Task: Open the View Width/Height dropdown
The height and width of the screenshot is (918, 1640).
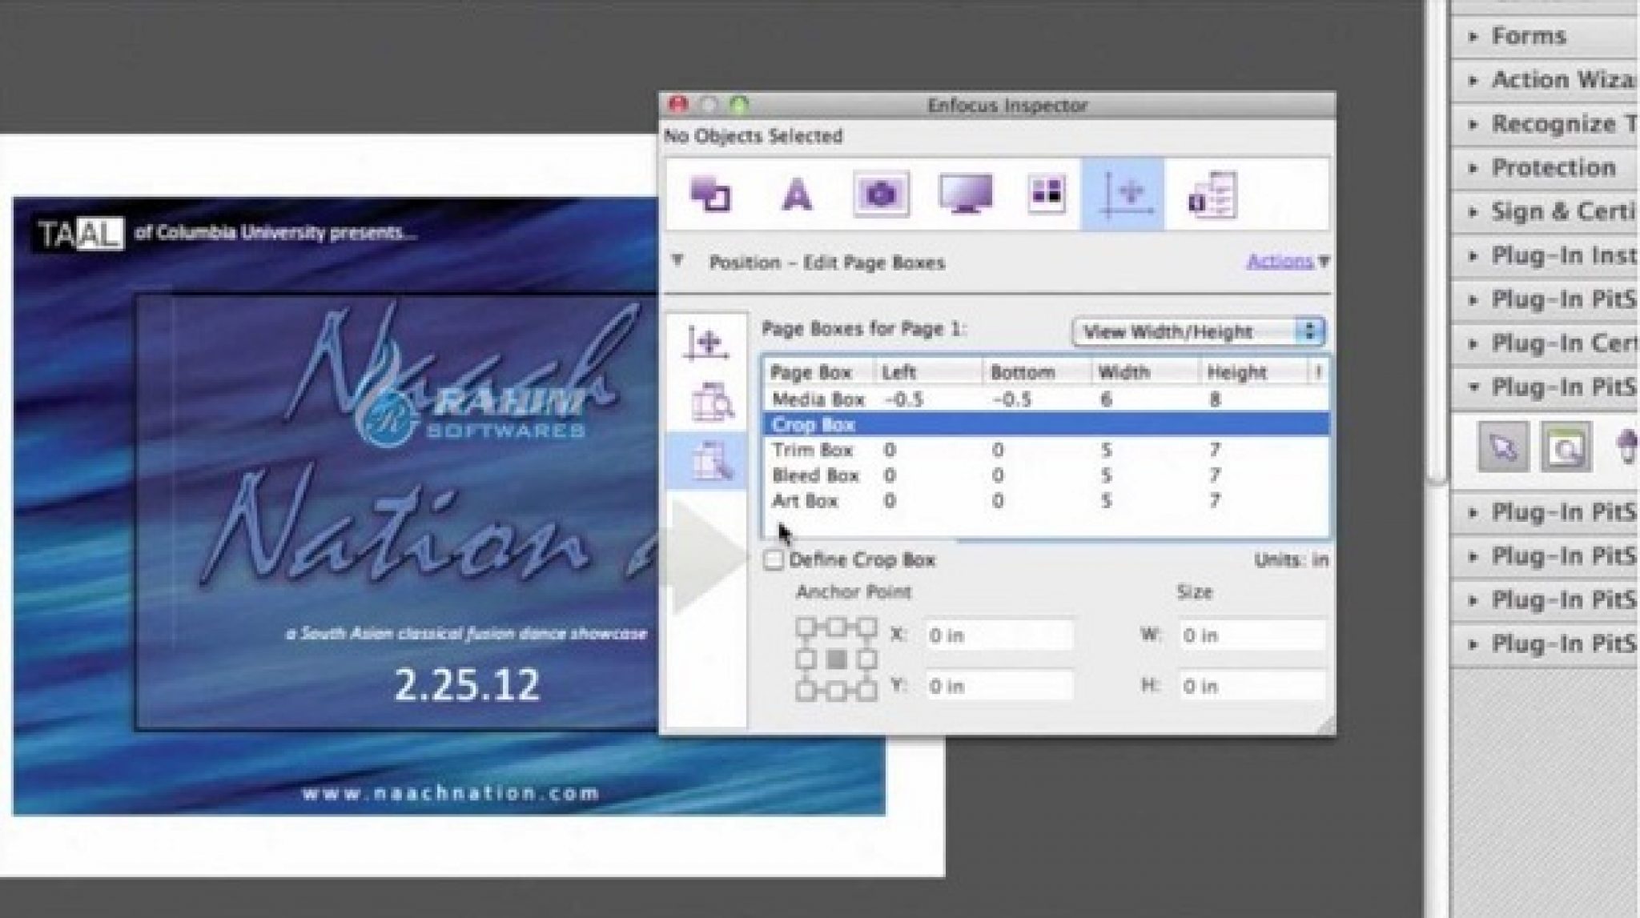Action: pyautogui.click(x=1198, y=331)
